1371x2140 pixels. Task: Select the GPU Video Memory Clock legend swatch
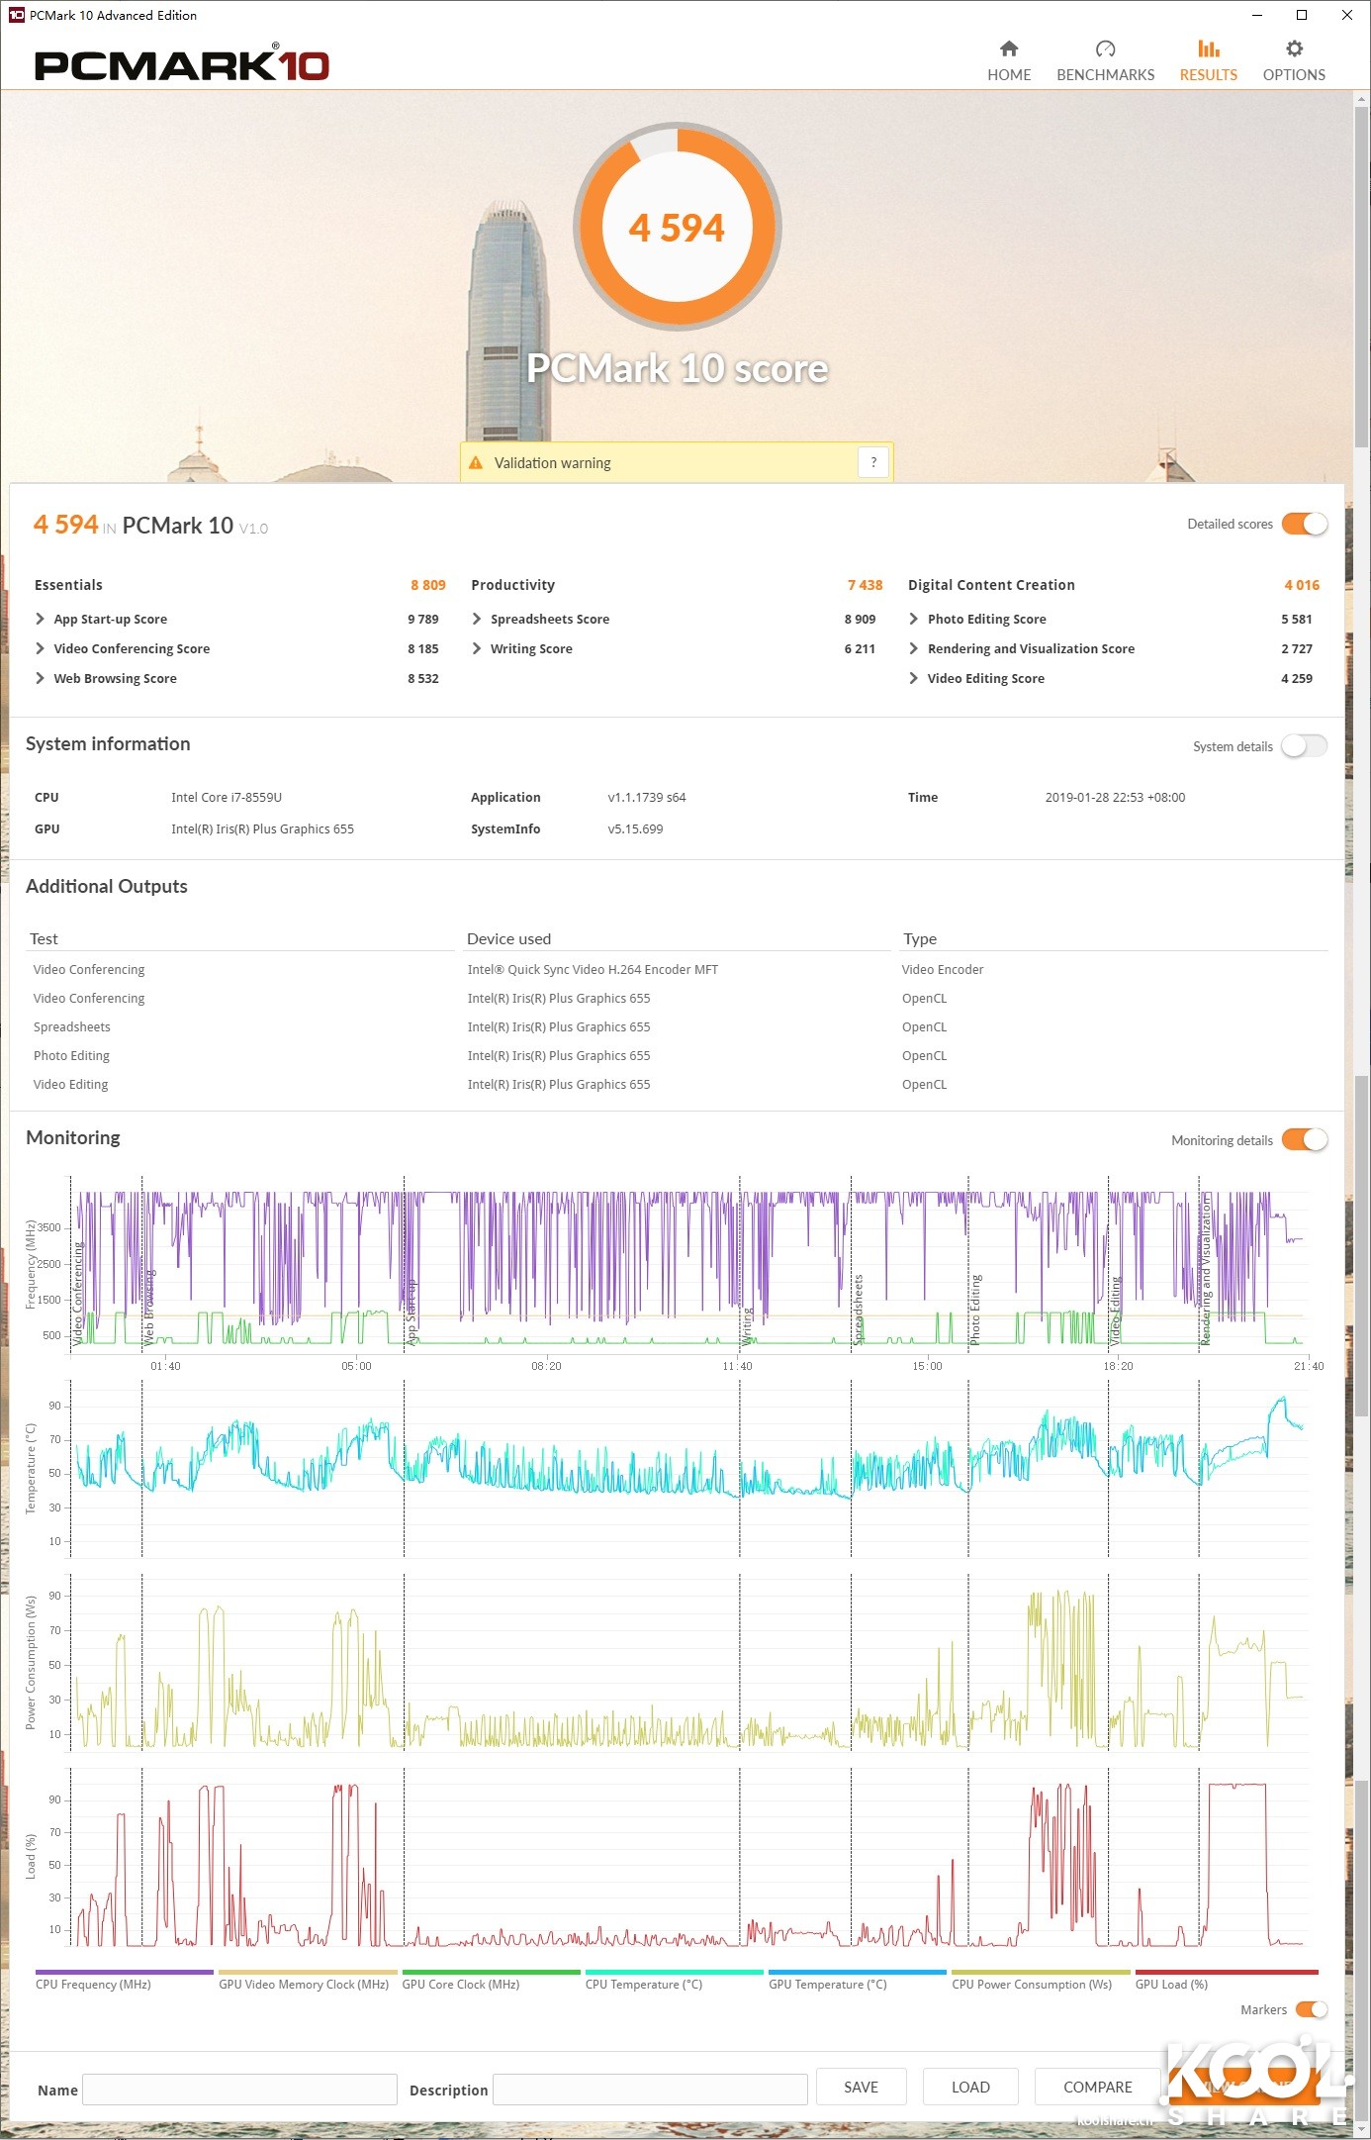[x=308, y=1972]
